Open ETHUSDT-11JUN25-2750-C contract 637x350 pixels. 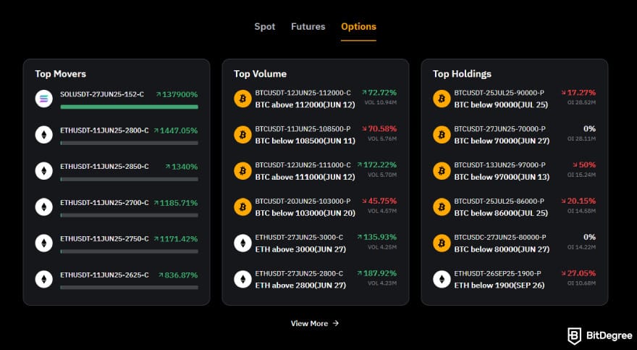[x=104, y=238]
